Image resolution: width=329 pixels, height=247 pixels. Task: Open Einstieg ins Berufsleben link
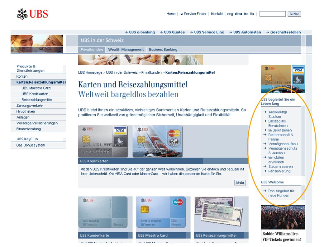[278, 123]
